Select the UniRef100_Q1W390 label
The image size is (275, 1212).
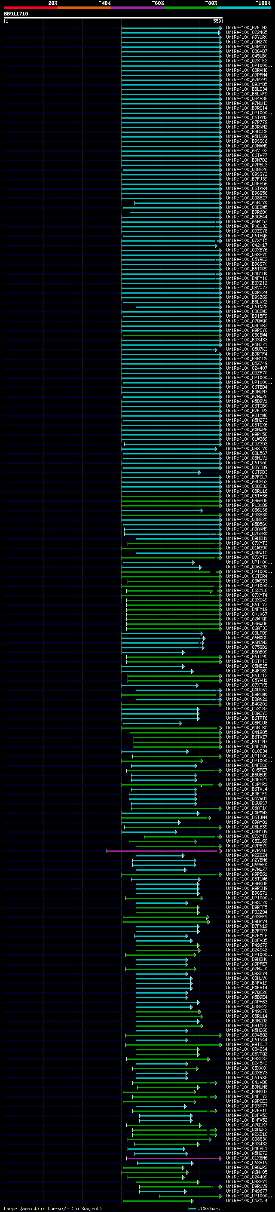click(x=246, y=548)
